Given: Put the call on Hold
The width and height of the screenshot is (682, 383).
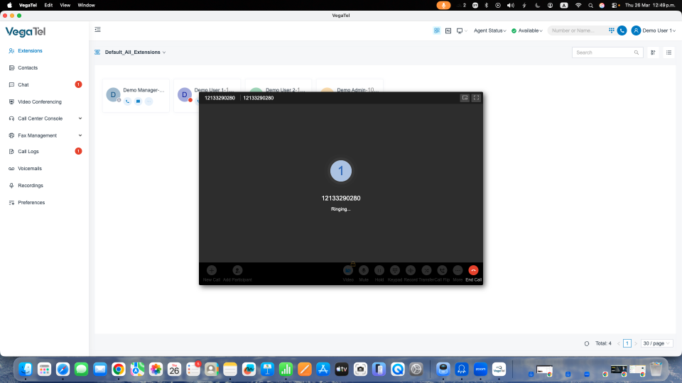Looking at the screenshot, I should (379, 270).
